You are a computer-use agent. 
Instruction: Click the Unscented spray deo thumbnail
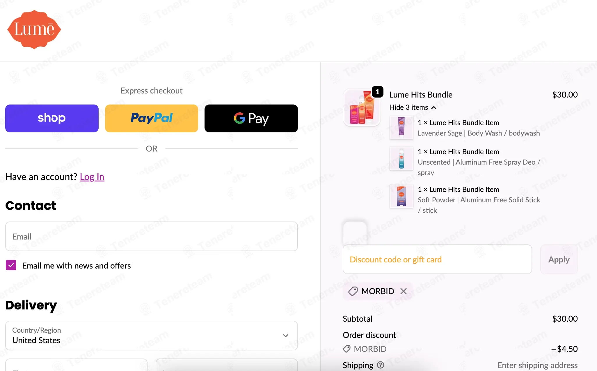tap(401, 159)
